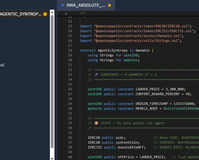Click line number 18 in the gutter
Image resolution: width=199 pixels, height=160 pixels.
[x=70, y=50]
